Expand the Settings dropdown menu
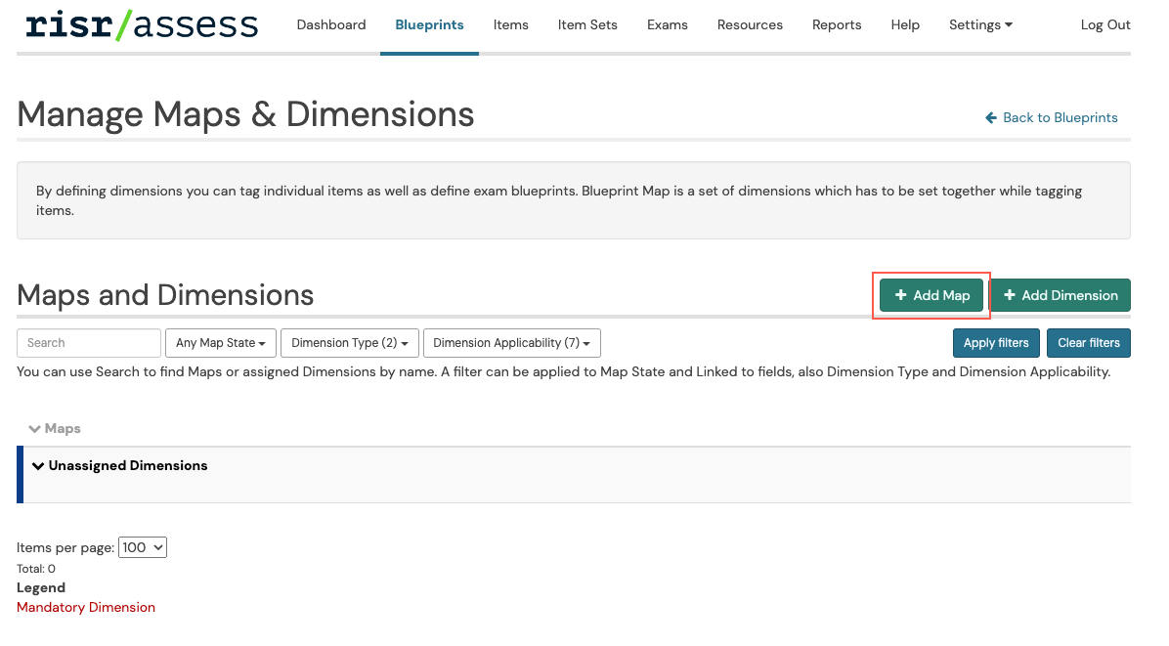The height and width of the screenshot is (646, 1169). 980,25
